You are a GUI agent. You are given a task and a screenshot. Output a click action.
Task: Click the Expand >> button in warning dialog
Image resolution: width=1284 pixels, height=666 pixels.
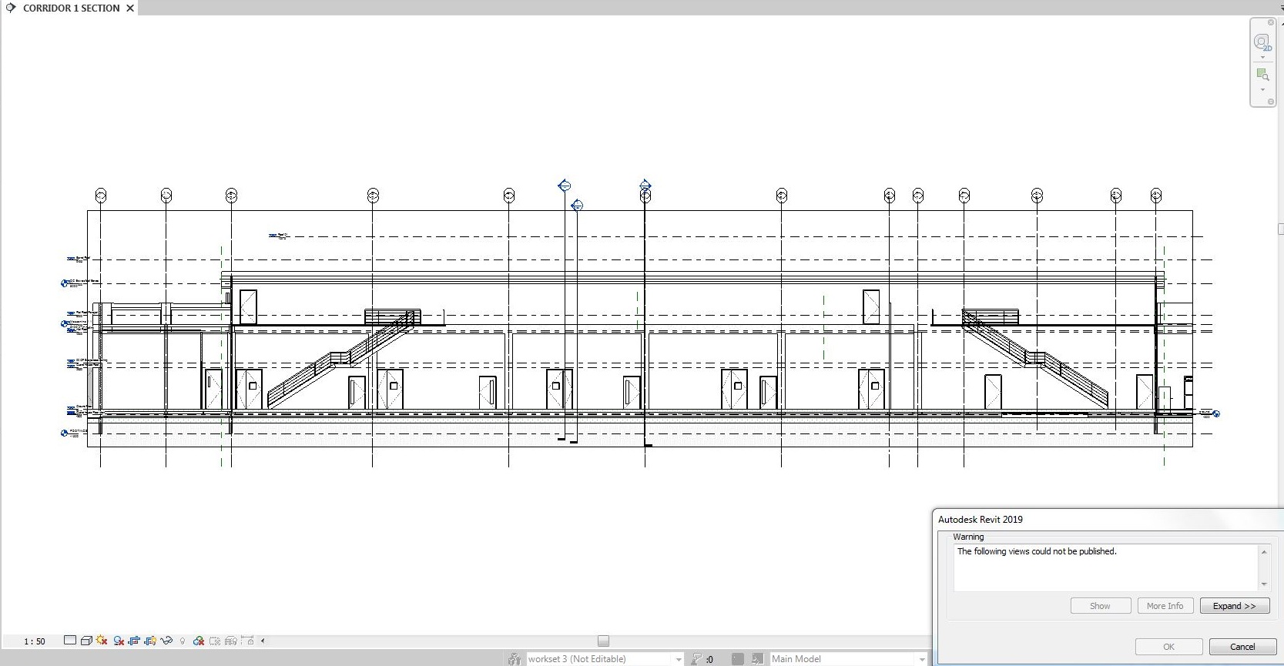point(1235,606)
